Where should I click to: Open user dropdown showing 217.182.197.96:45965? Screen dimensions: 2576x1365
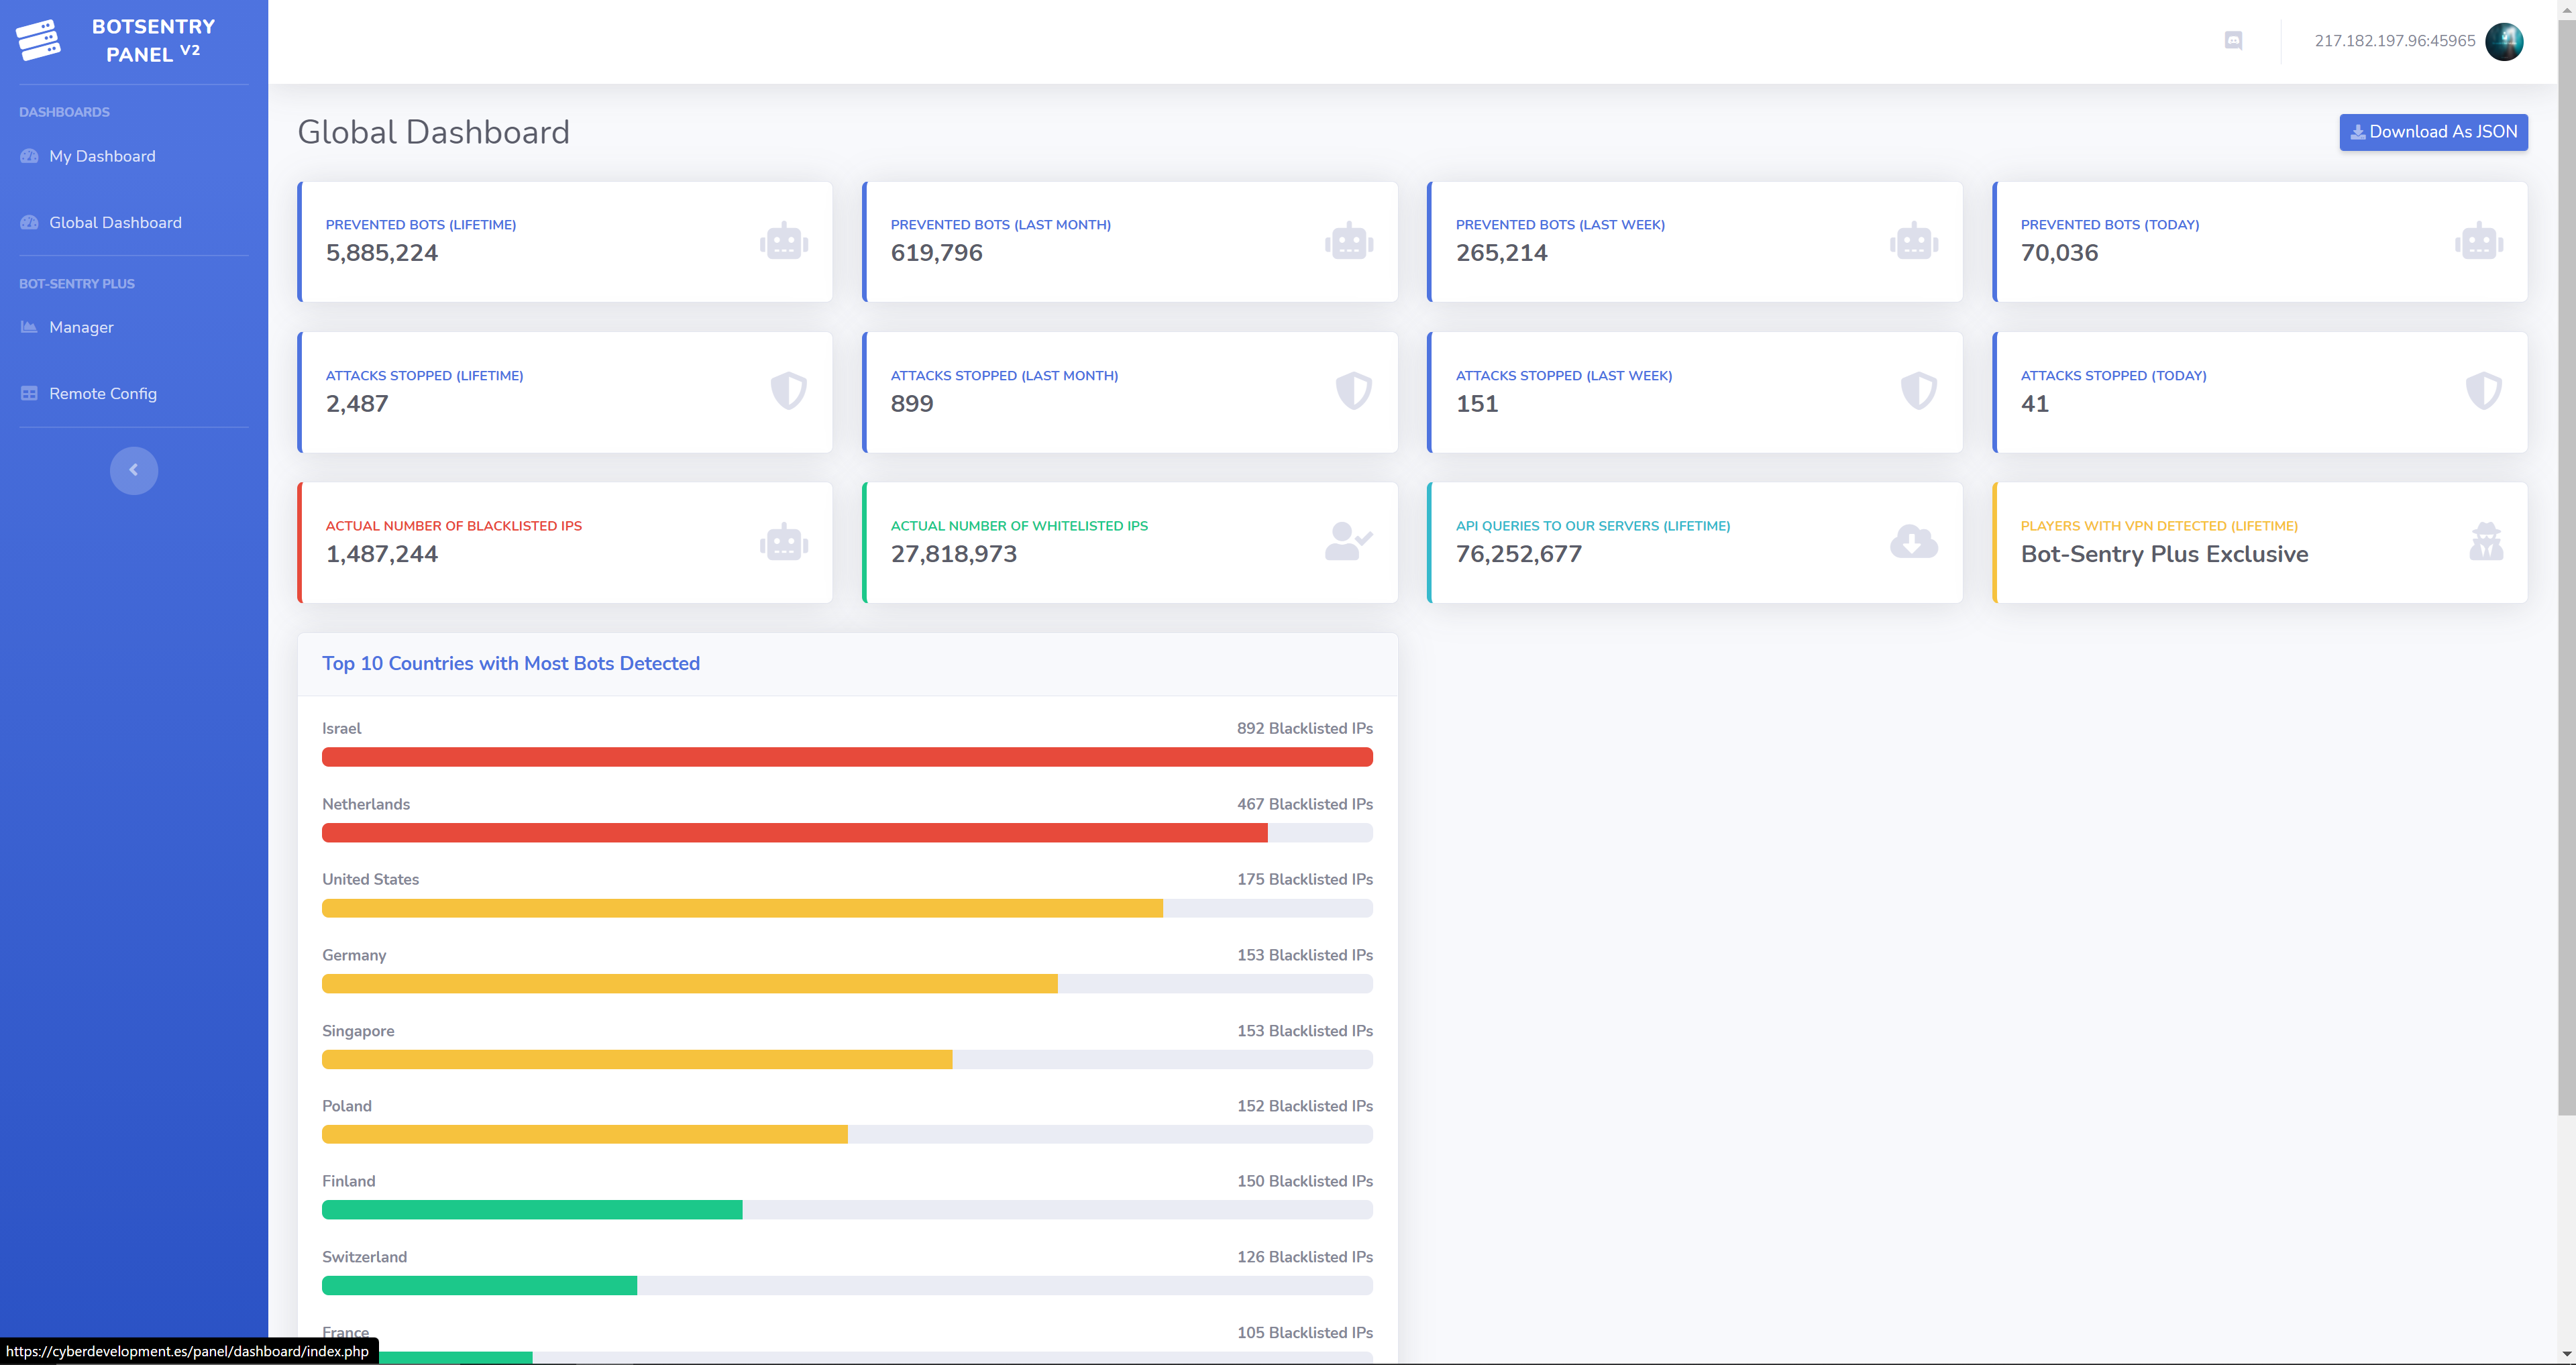[2395, 41]
